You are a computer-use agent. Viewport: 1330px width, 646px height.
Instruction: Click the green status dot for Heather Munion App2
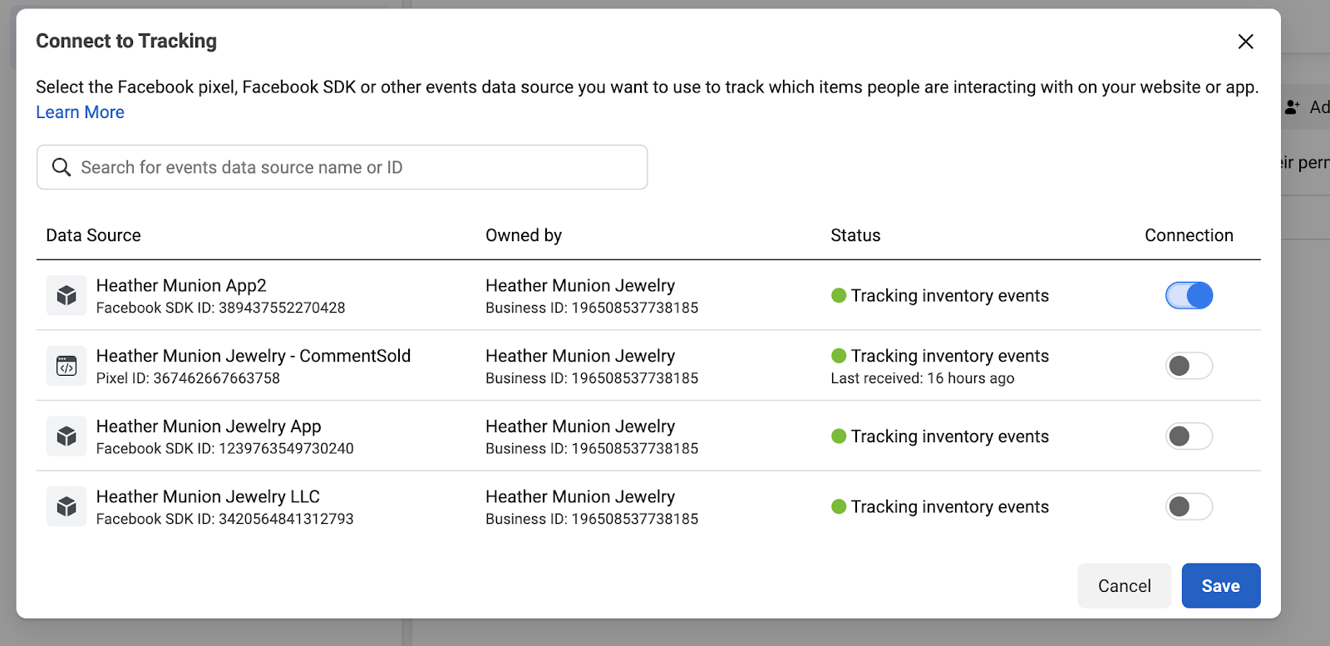[839, 295]
